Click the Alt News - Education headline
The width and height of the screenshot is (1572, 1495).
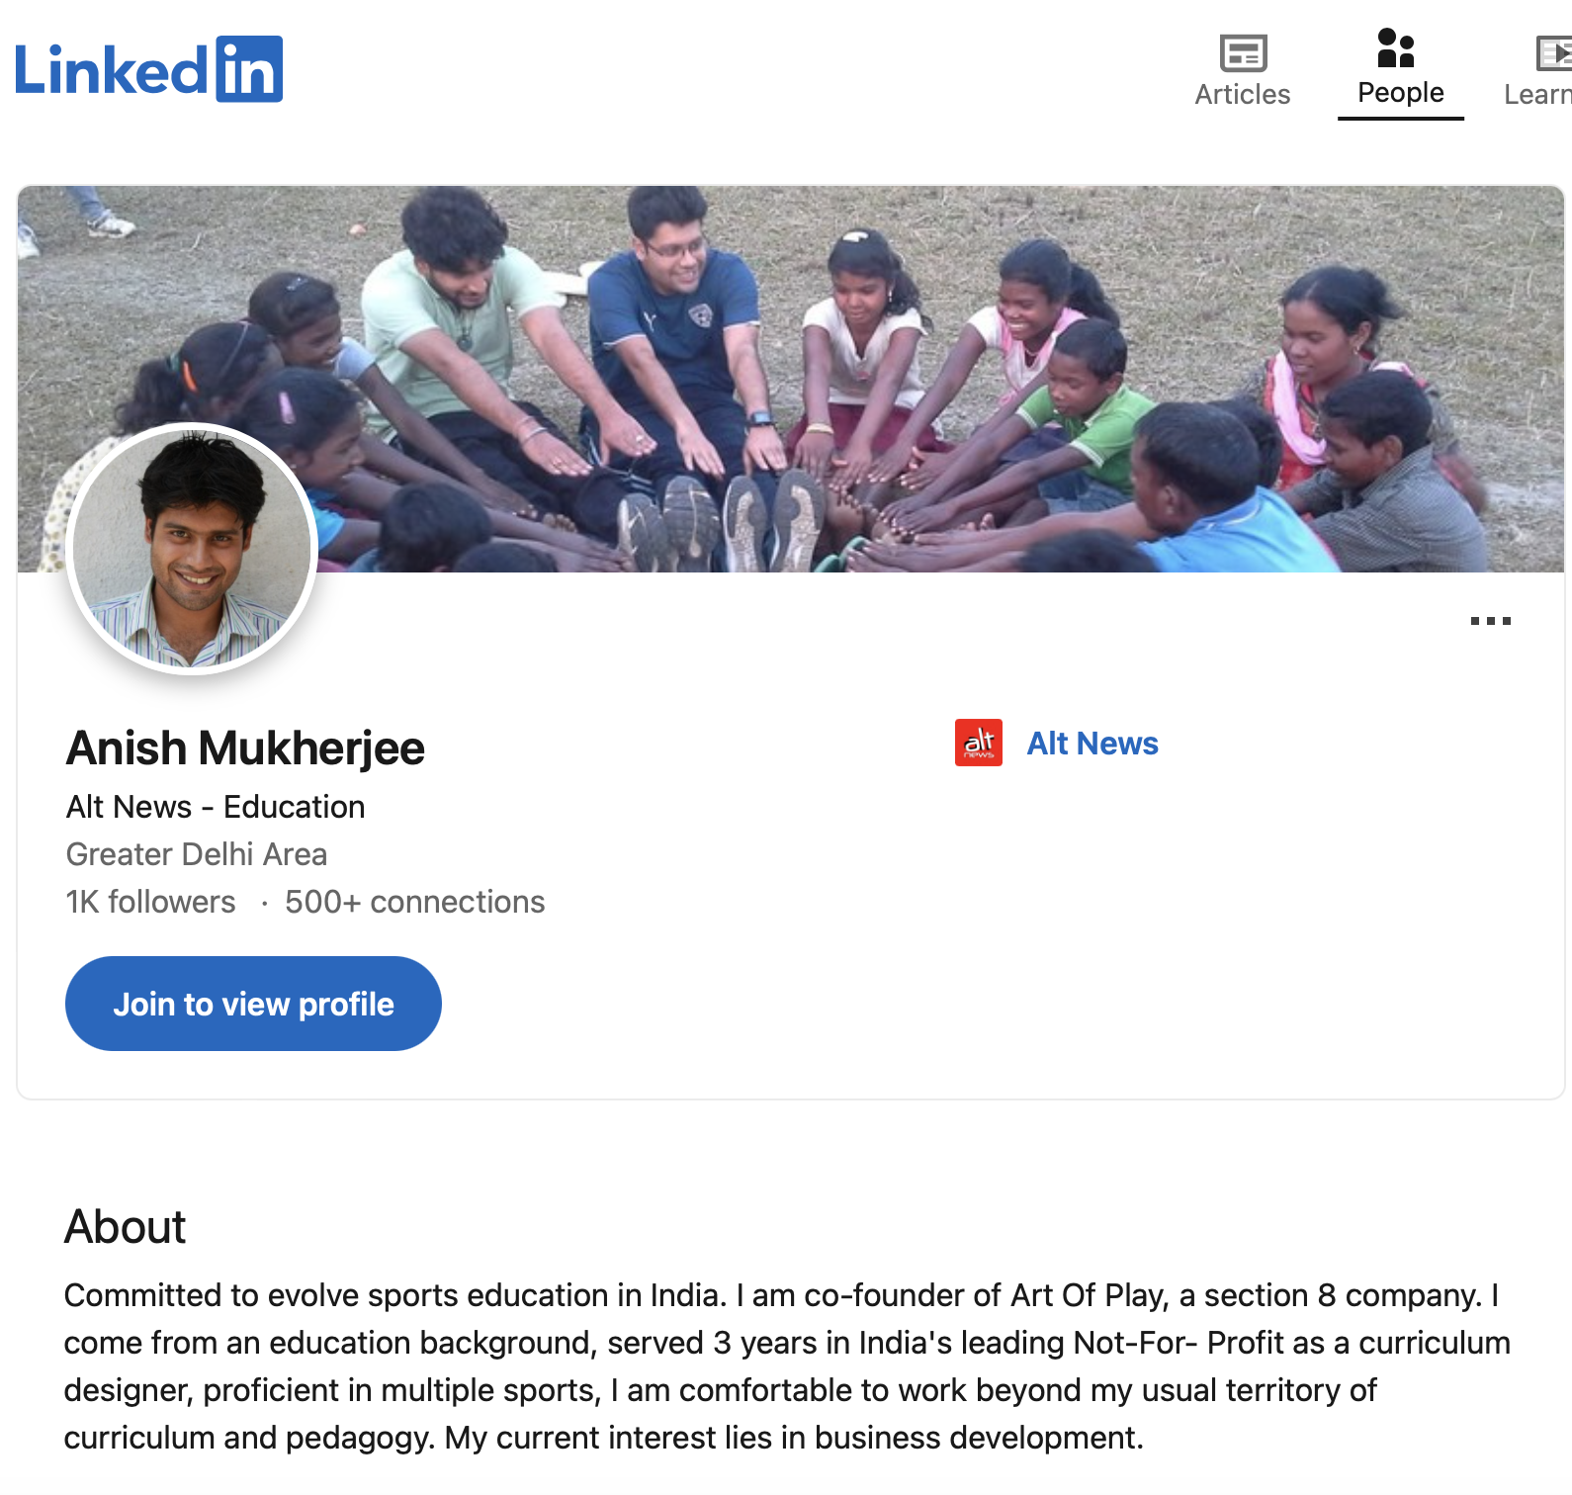tap(215, 807)
